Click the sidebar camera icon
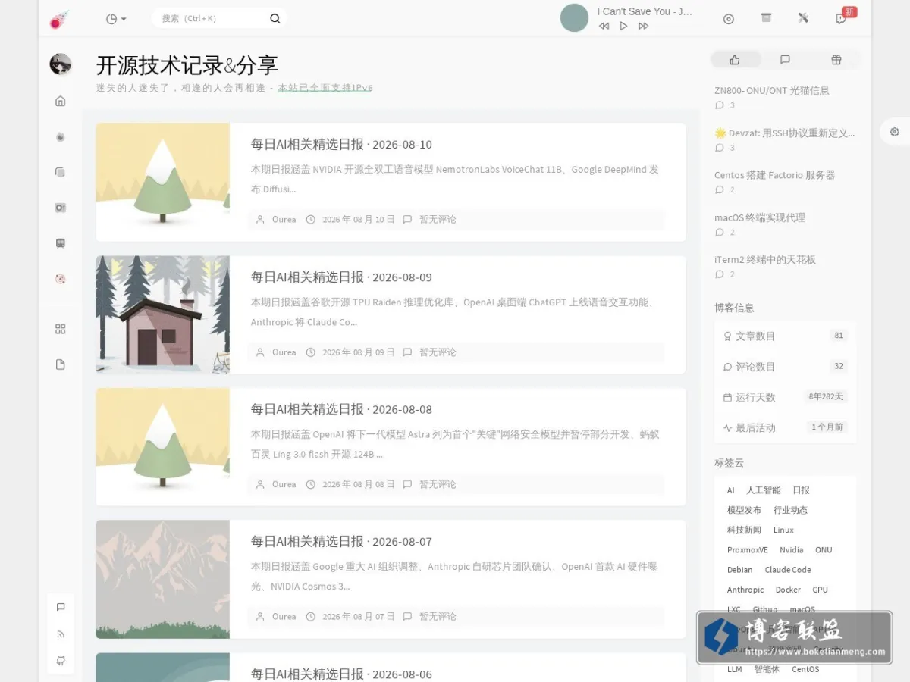910x682 pixels. coord(61,208)
